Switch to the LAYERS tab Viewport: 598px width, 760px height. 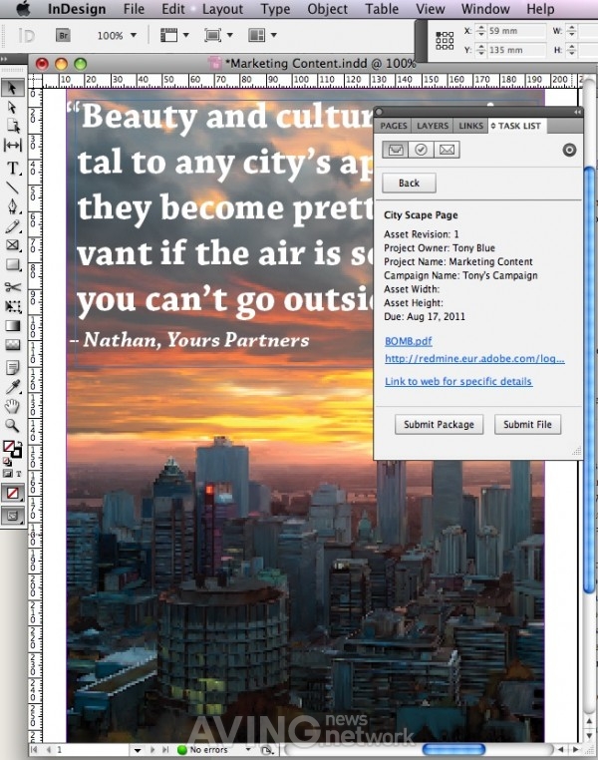[433, 126]
